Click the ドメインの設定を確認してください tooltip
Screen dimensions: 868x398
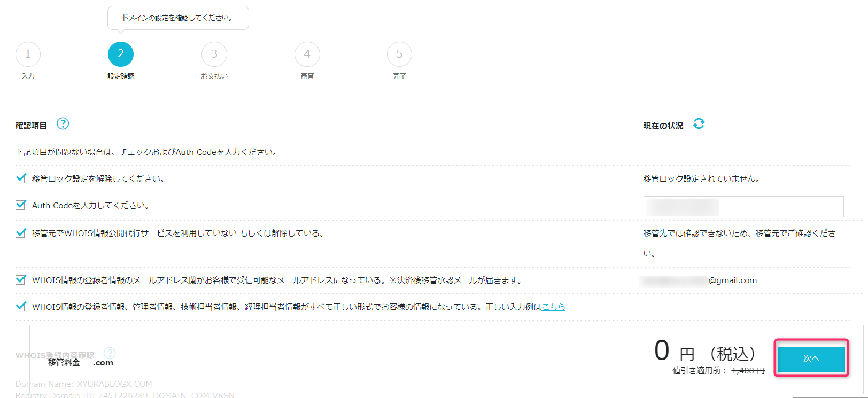click(178, 18)
